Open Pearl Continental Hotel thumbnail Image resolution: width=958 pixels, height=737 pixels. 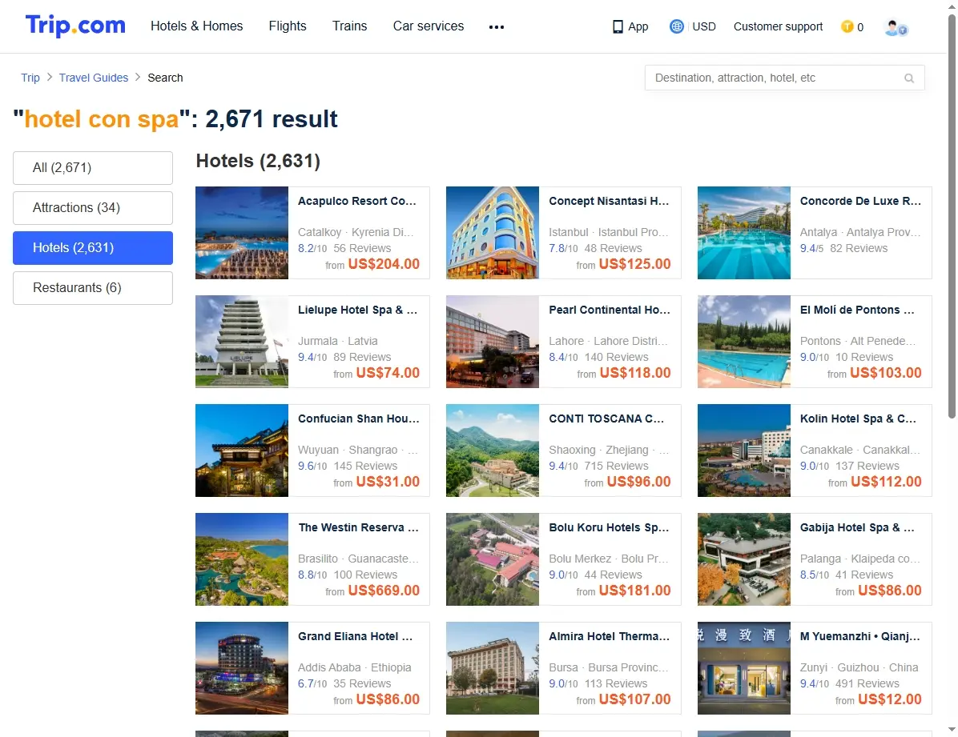(493, 342)
